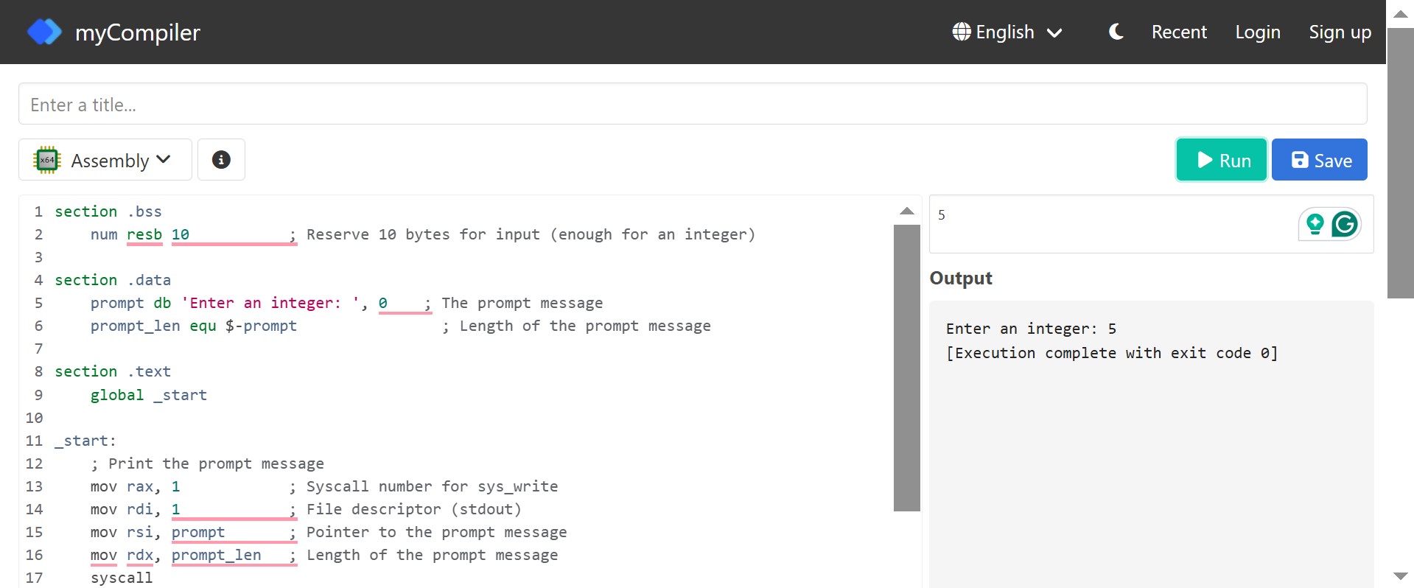Expand the English language dropdown chevron
Image resolution: width=1414 pixels, height=588 pixels.
(1054, 33)
